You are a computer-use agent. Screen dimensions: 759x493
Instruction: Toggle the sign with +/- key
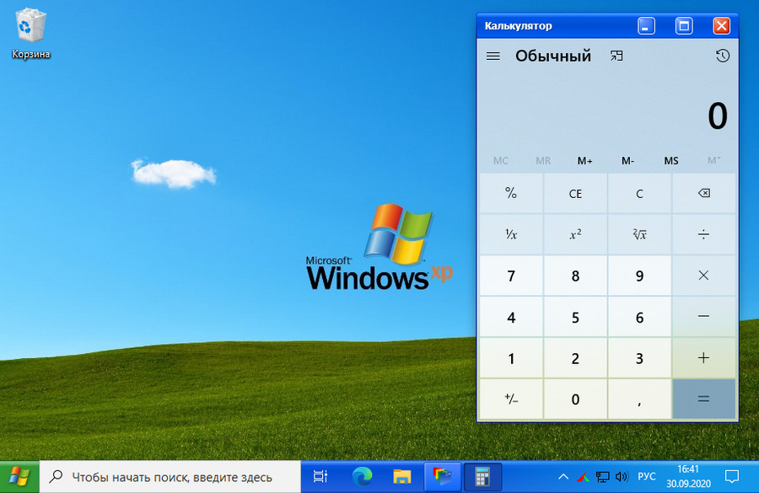pos(511,399)
